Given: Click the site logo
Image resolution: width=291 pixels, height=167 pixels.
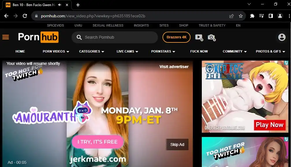Looking at the screenshot, I should 38,37.
